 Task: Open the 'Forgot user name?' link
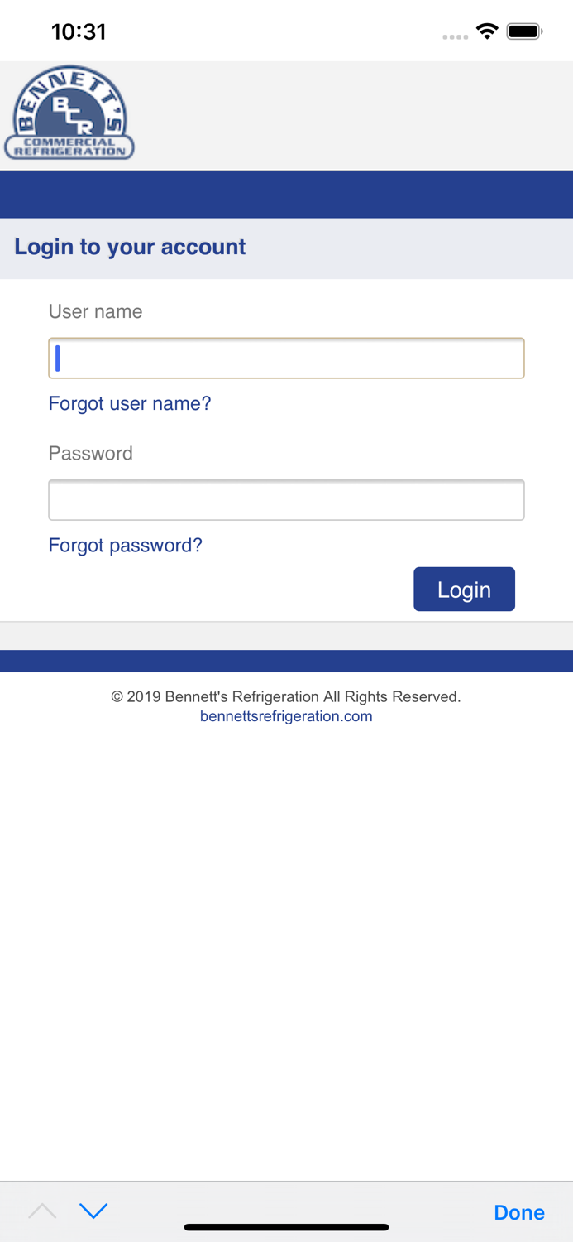(x=130, y=403)
